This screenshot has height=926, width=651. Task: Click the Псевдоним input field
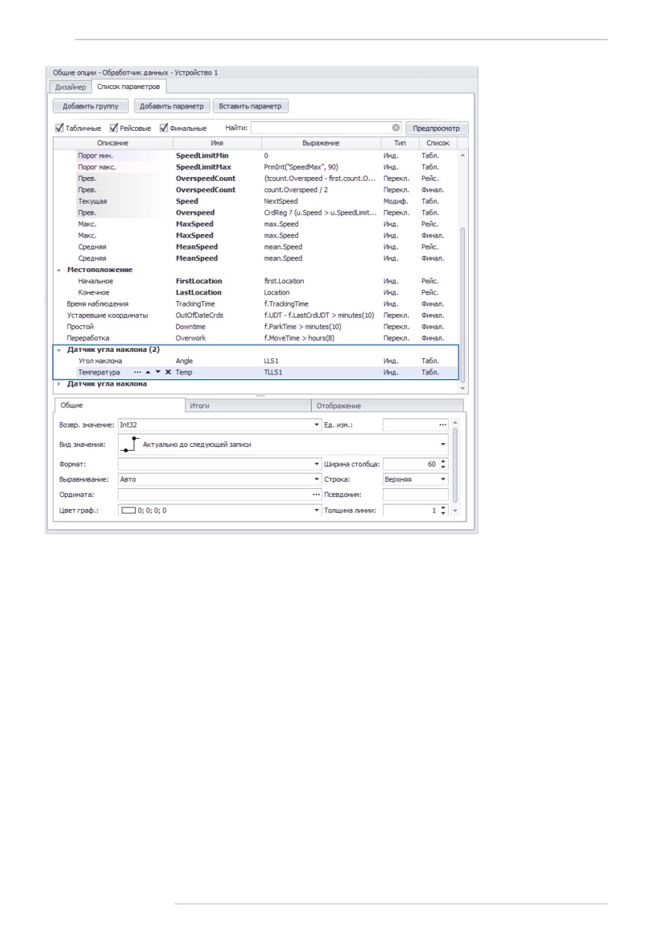(x=416, y=495)
